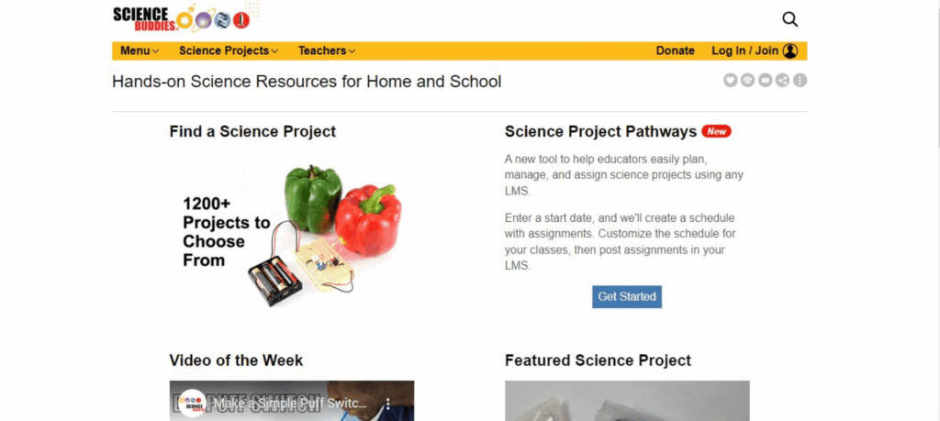
Task: Click Log In / Join
Action: point(744,51)
